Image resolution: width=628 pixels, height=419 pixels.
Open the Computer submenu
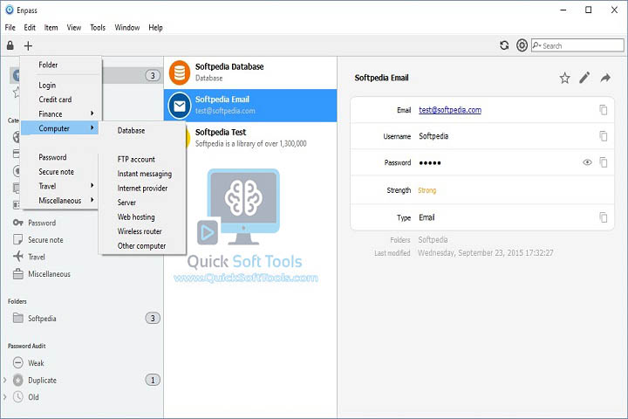click(60, 128)
